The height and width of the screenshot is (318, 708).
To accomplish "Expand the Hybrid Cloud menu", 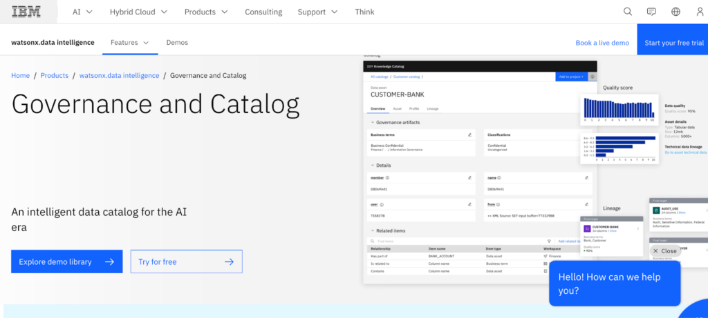I will tap(138, 12).
